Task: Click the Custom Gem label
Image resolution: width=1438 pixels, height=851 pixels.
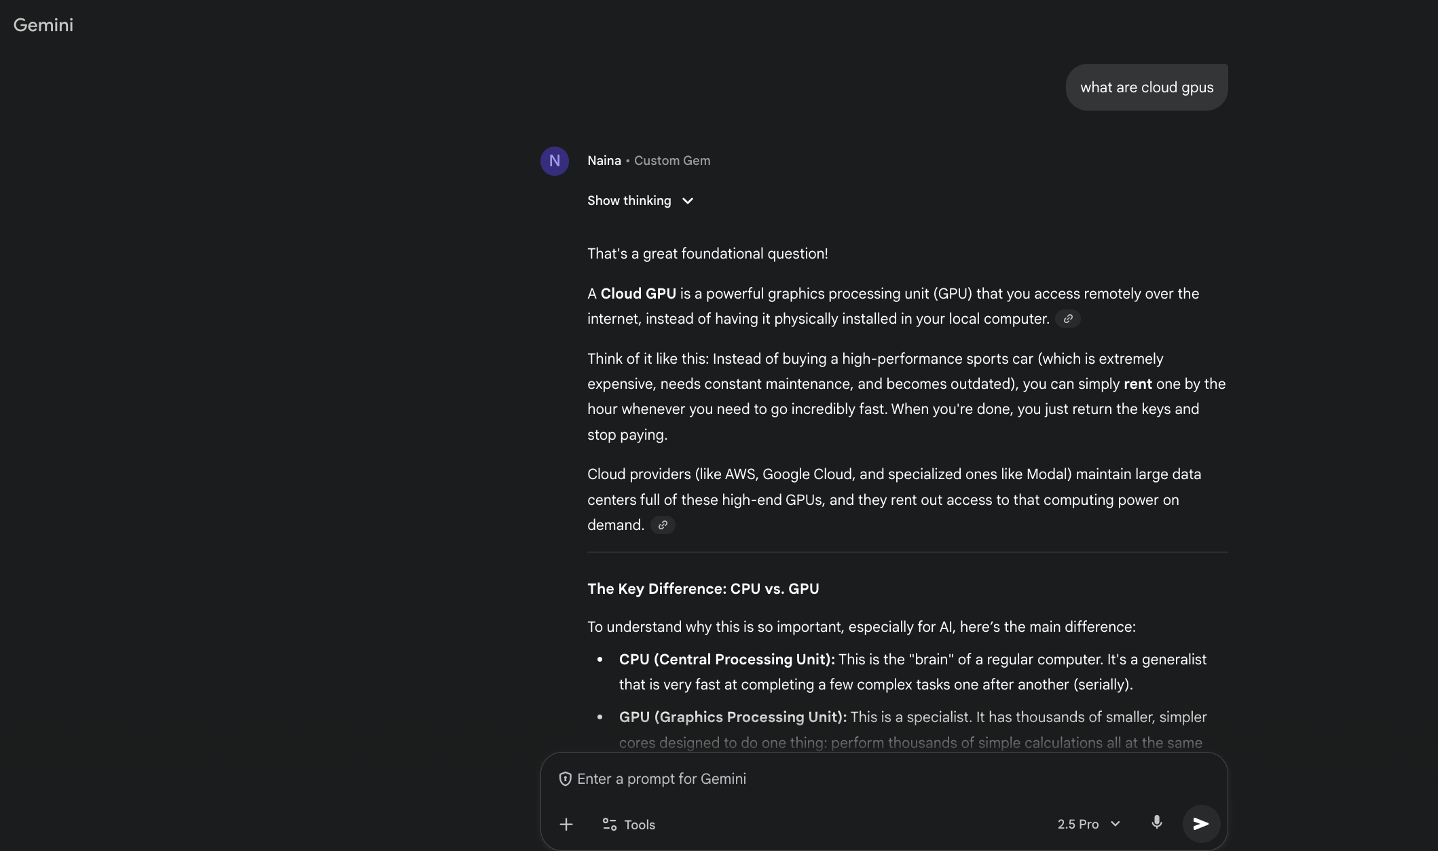Action: coord(671,160)
